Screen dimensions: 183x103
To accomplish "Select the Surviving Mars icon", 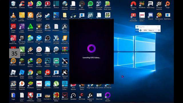I will 134,5.
